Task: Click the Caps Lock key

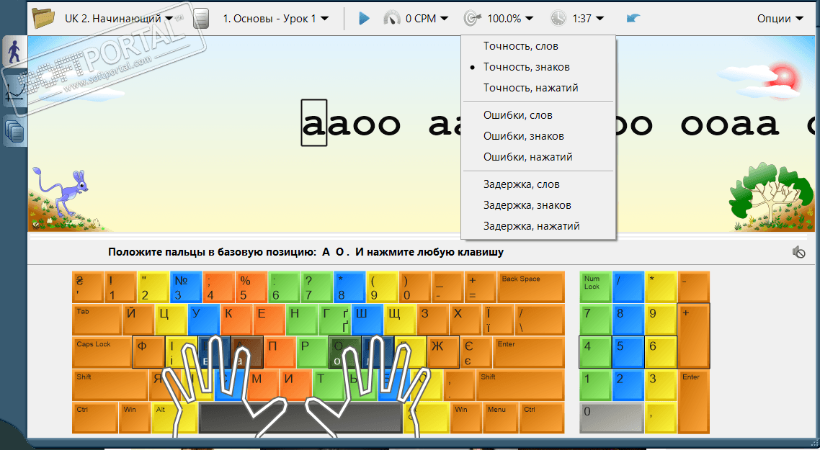Action: [102, 352]
